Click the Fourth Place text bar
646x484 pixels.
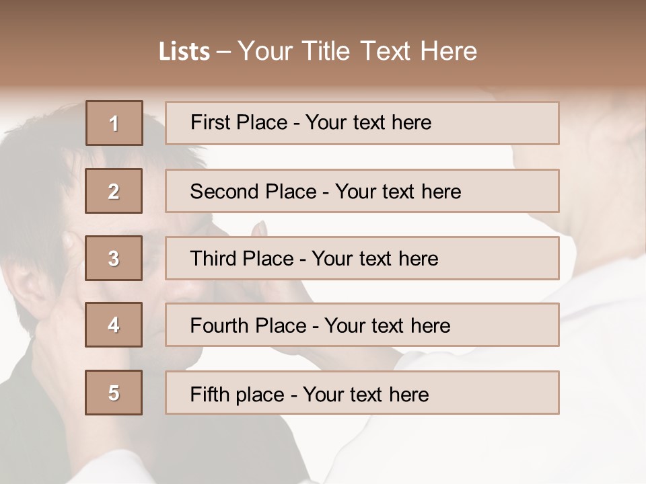[x=362, y=325]
